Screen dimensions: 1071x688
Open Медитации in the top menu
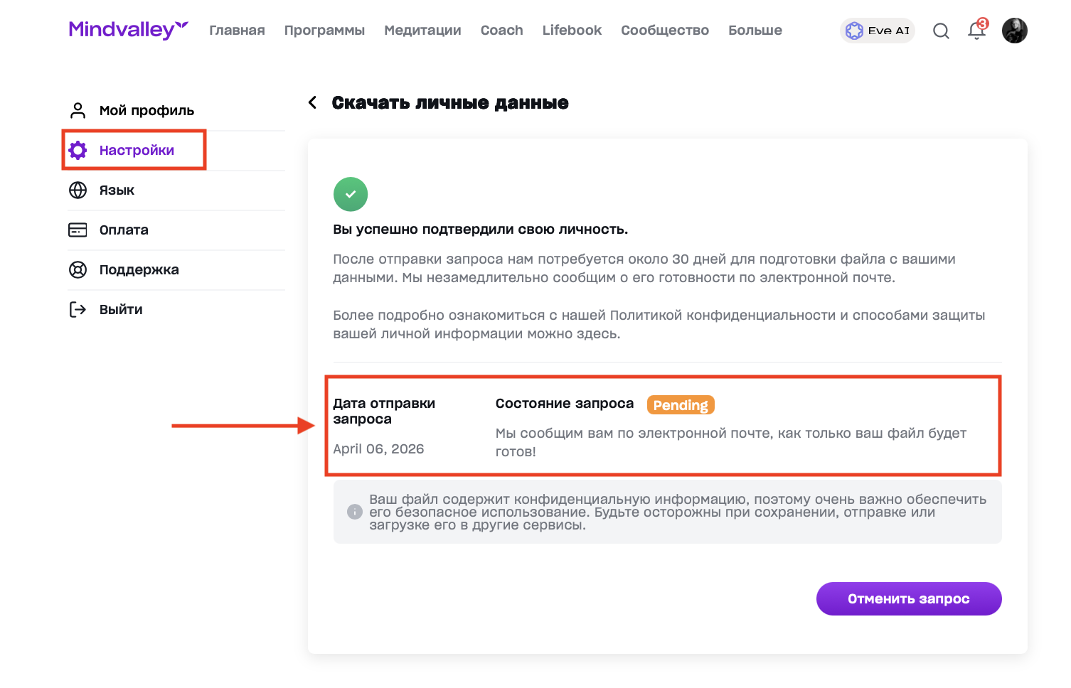pos(422,31)
